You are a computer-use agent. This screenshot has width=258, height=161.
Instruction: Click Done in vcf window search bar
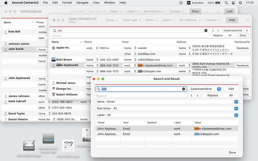coord(243,35)
